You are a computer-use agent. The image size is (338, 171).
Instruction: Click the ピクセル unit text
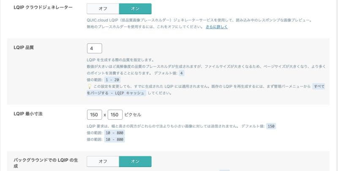click(x=133, y=115)
